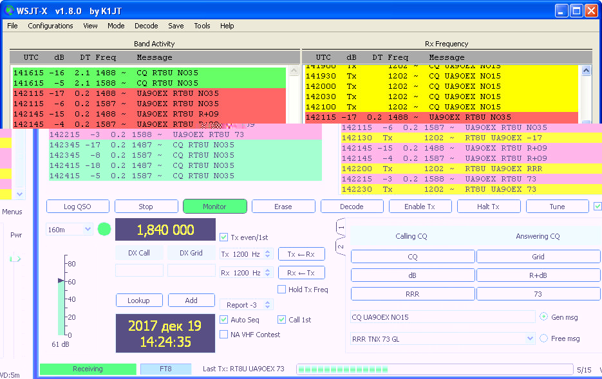Expand the RRR TNX 73 GL message dropdown
Screen dimensions: 602x379
tap(530, 338)
